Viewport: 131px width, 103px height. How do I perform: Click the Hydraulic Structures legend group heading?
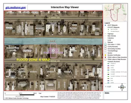pyautogui.click(x=114, y=62)
